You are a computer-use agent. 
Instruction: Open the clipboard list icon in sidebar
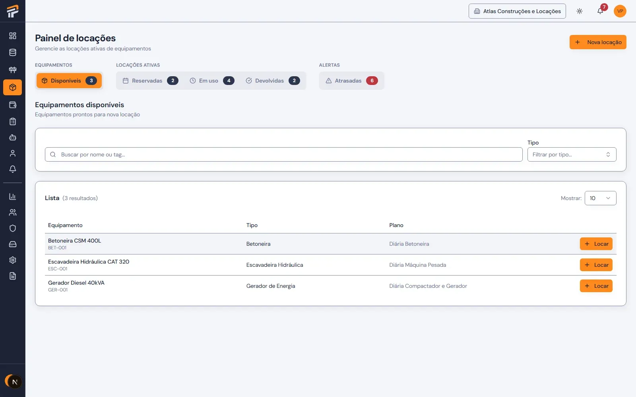coord(13,121)
